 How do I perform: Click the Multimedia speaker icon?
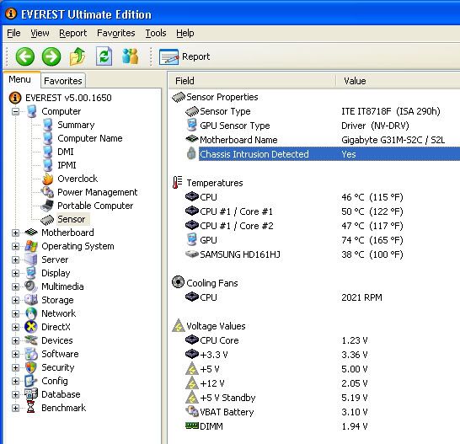31,286
